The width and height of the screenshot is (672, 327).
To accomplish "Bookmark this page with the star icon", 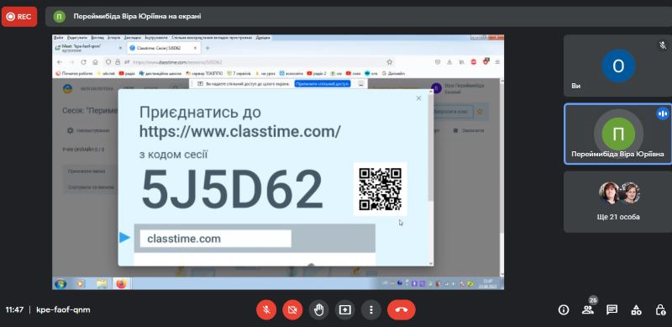I will [390, 62].
